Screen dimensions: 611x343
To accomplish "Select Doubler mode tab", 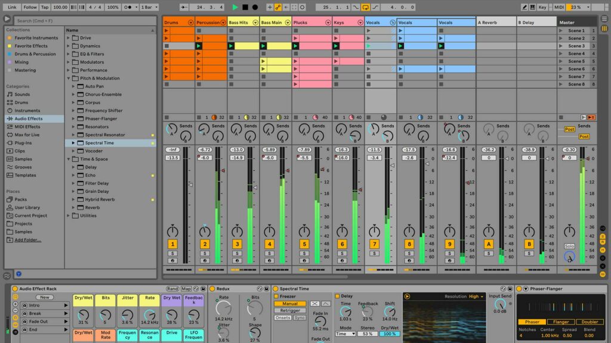I will (589, 322).
